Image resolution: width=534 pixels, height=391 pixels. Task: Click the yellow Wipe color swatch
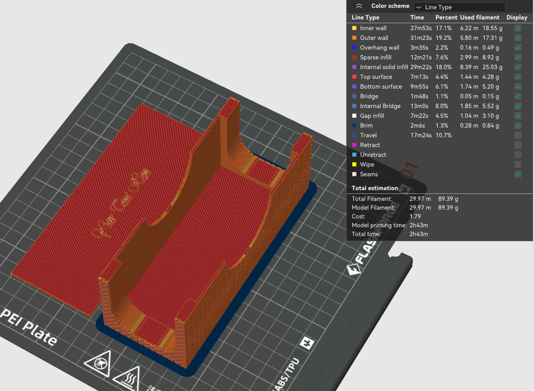[x=354, y=165]
